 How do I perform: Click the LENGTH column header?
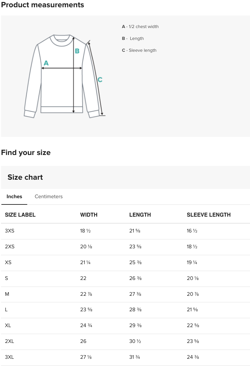(x=140, y=215)
